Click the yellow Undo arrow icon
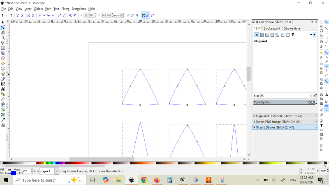Viewport: 329px width, 185px height. pyautogui.click(x=321, y=53)
